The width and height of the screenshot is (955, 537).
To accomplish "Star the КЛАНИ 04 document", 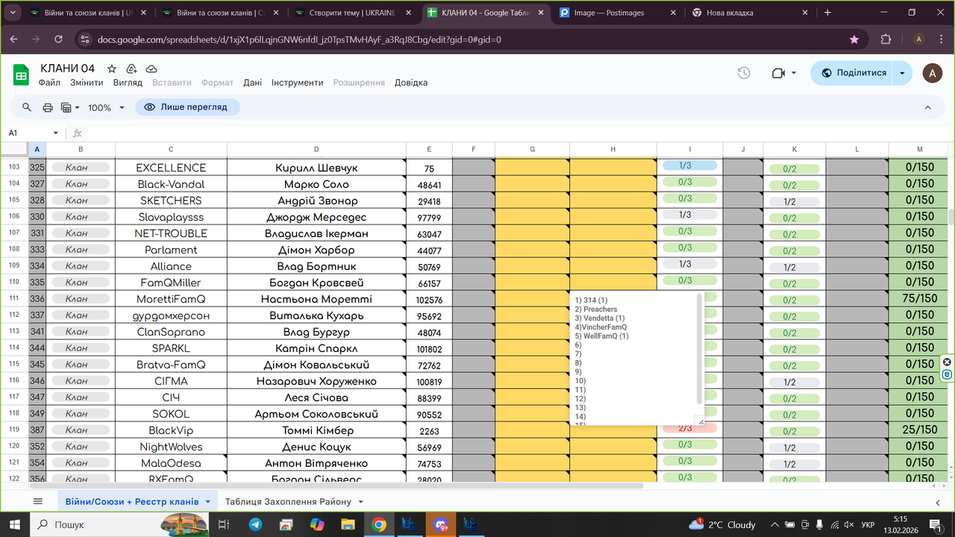I will pos(112,69).
